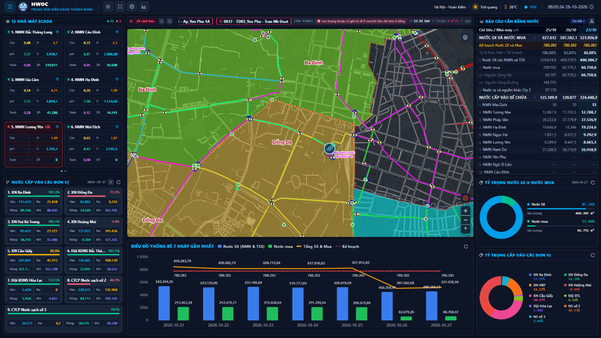
Task: Toggle the Tổng SX & Mua legend line
Action: 314,246
